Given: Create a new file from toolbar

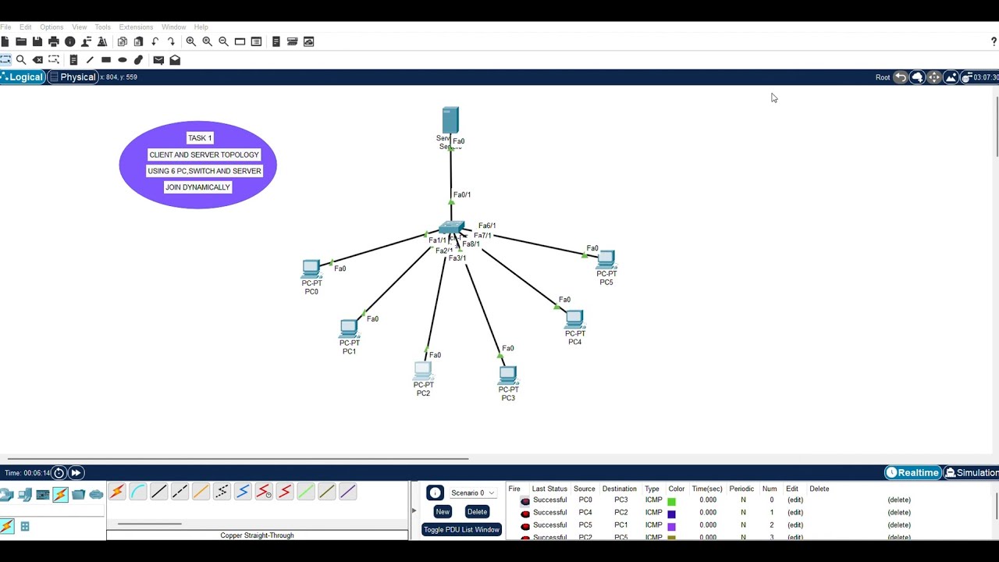Looking at the screenshot, I should point(5,41).
